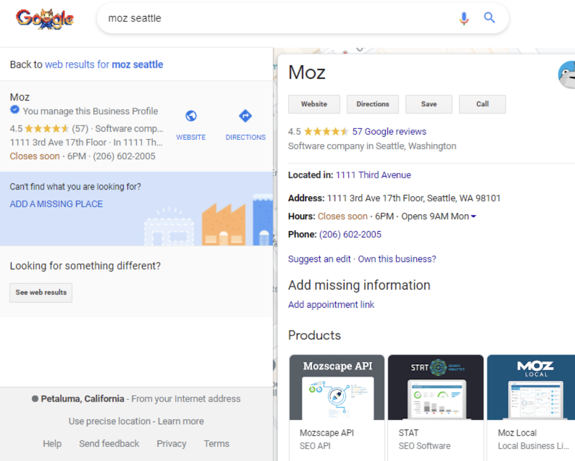Start voice search with microphone icon

464,18
